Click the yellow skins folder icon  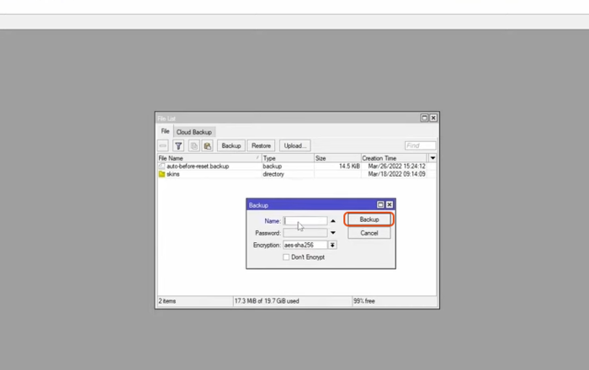pos(162,174)
